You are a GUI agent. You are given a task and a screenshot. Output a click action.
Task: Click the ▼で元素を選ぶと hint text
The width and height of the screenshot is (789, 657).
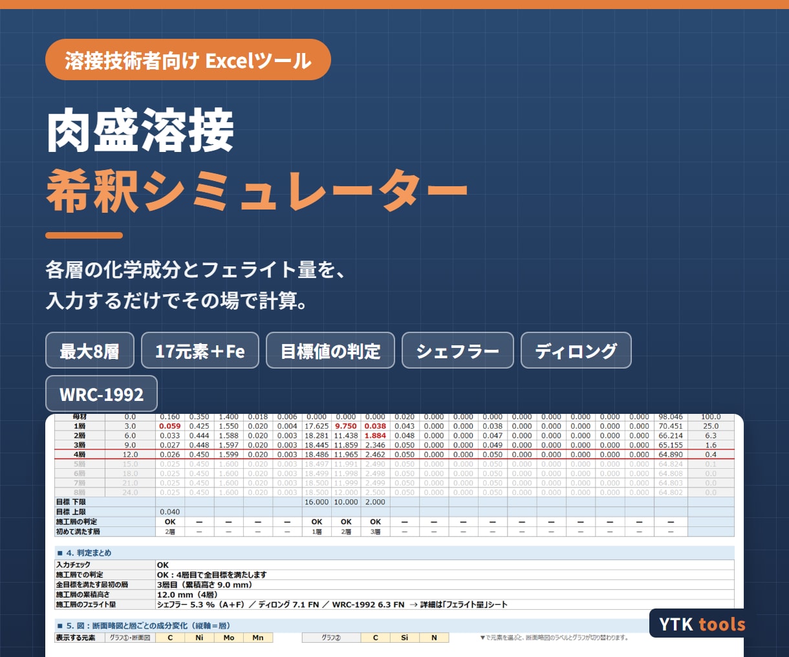pos(554,638)
